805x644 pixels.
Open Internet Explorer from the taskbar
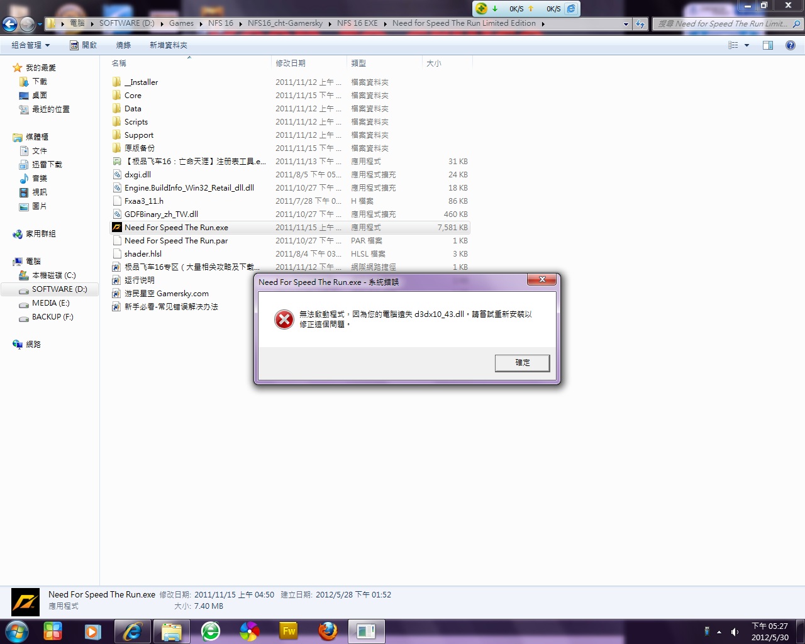coord(132,631)
